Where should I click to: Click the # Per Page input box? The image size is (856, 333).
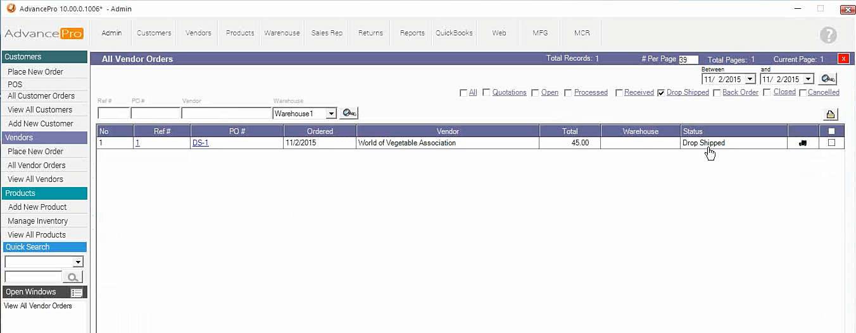coord(688,59)
